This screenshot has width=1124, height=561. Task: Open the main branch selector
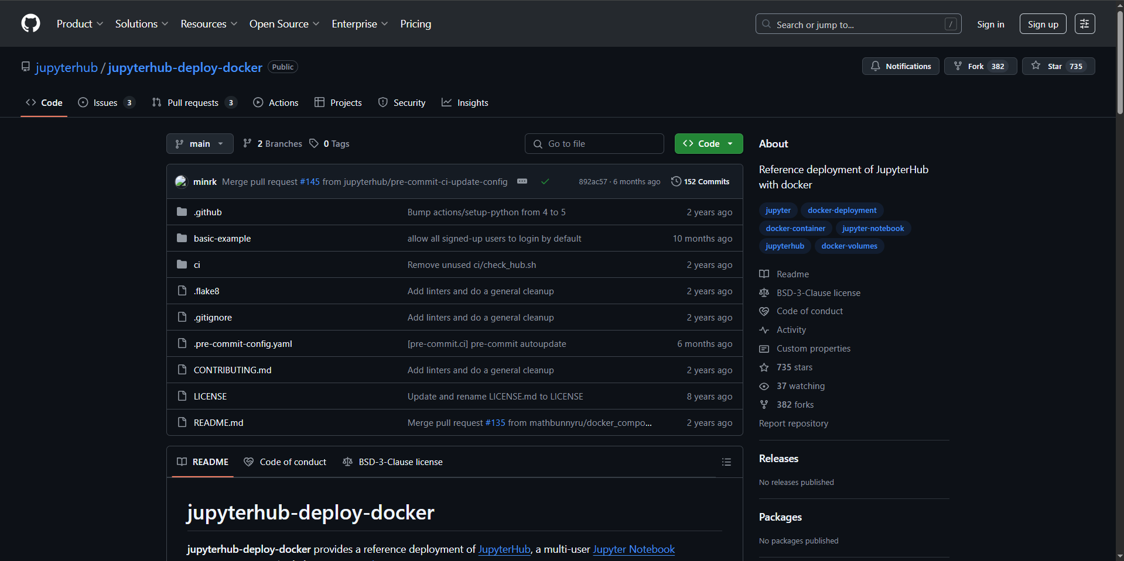click(200, 143)
